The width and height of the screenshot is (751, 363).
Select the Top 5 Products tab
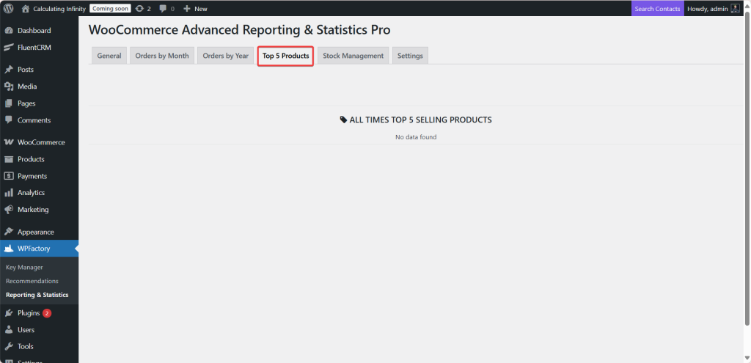[x=285, y=56]
